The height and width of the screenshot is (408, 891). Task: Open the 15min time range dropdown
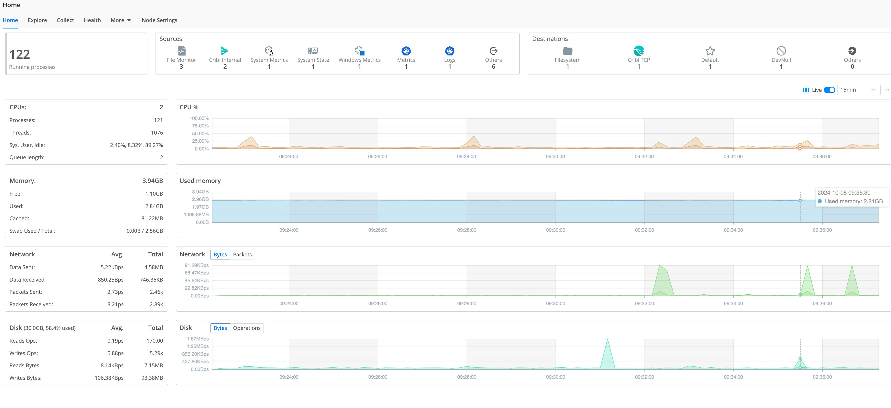coord(858,90)
